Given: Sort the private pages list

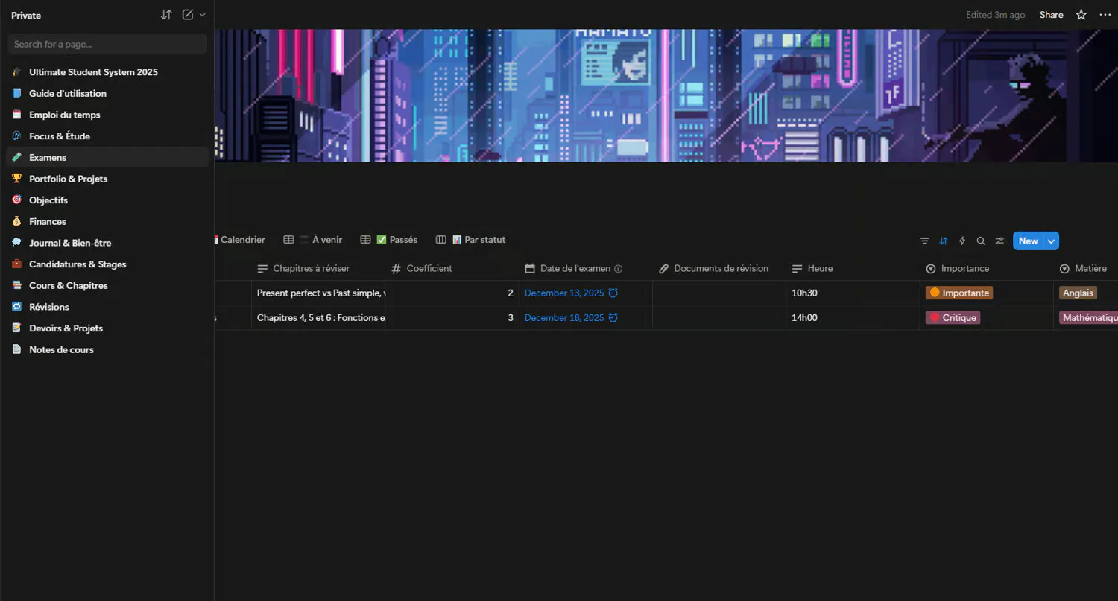Looking at the screenshot, I should (x=166, y=15).
